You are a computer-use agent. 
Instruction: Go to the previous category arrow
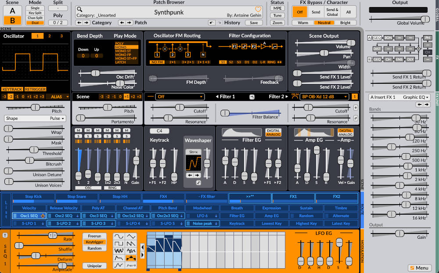(79, 23)
